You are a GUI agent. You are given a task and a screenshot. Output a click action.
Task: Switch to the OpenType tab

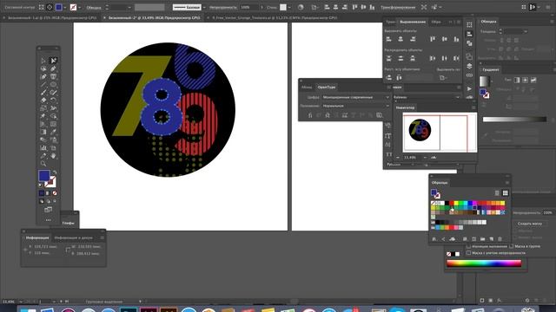tap(327, 87)
